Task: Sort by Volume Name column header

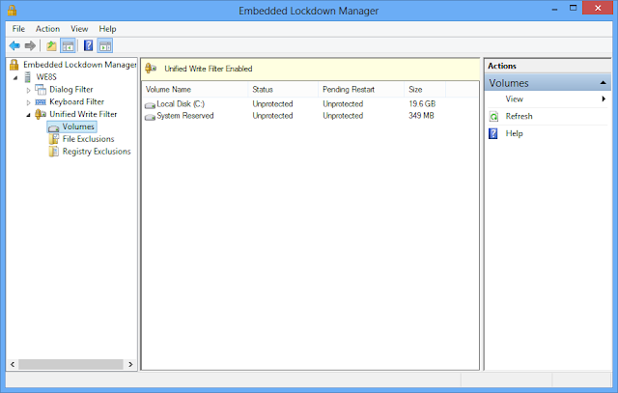Action: 195,90
